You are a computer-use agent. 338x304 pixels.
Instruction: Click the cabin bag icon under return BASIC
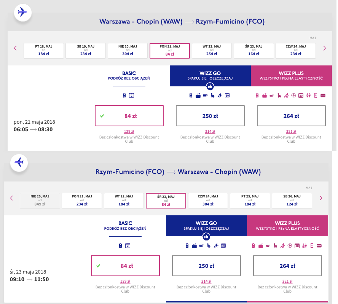(121, 245)
